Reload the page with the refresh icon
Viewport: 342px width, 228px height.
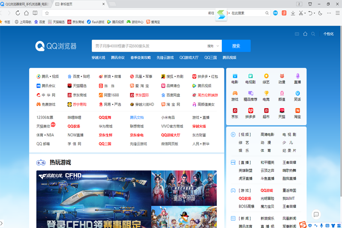tap(18, 13)
